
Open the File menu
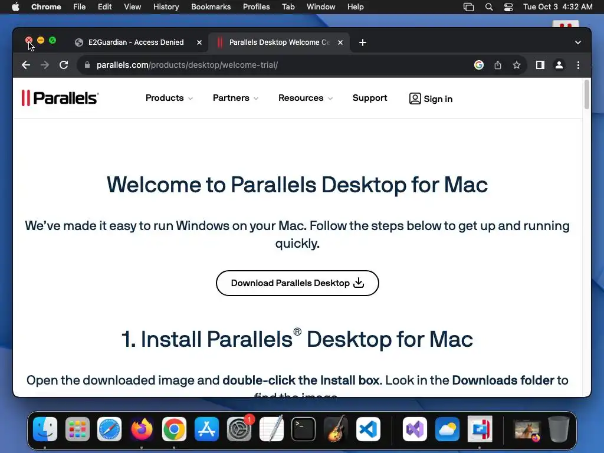80,7
